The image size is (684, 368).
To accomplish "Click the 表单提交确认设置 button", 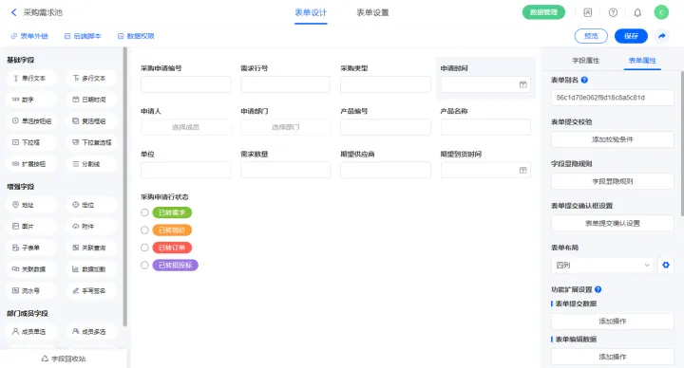I will [x=613, y=223].
